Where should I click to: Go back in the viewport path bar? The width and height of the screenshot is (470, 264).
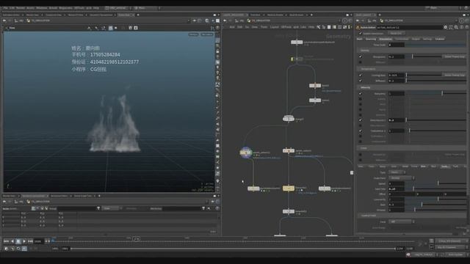(4, 21)
